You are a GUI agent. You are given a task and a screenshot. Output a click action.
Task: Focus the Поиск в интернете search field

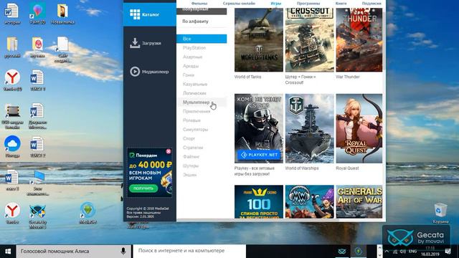189,251
